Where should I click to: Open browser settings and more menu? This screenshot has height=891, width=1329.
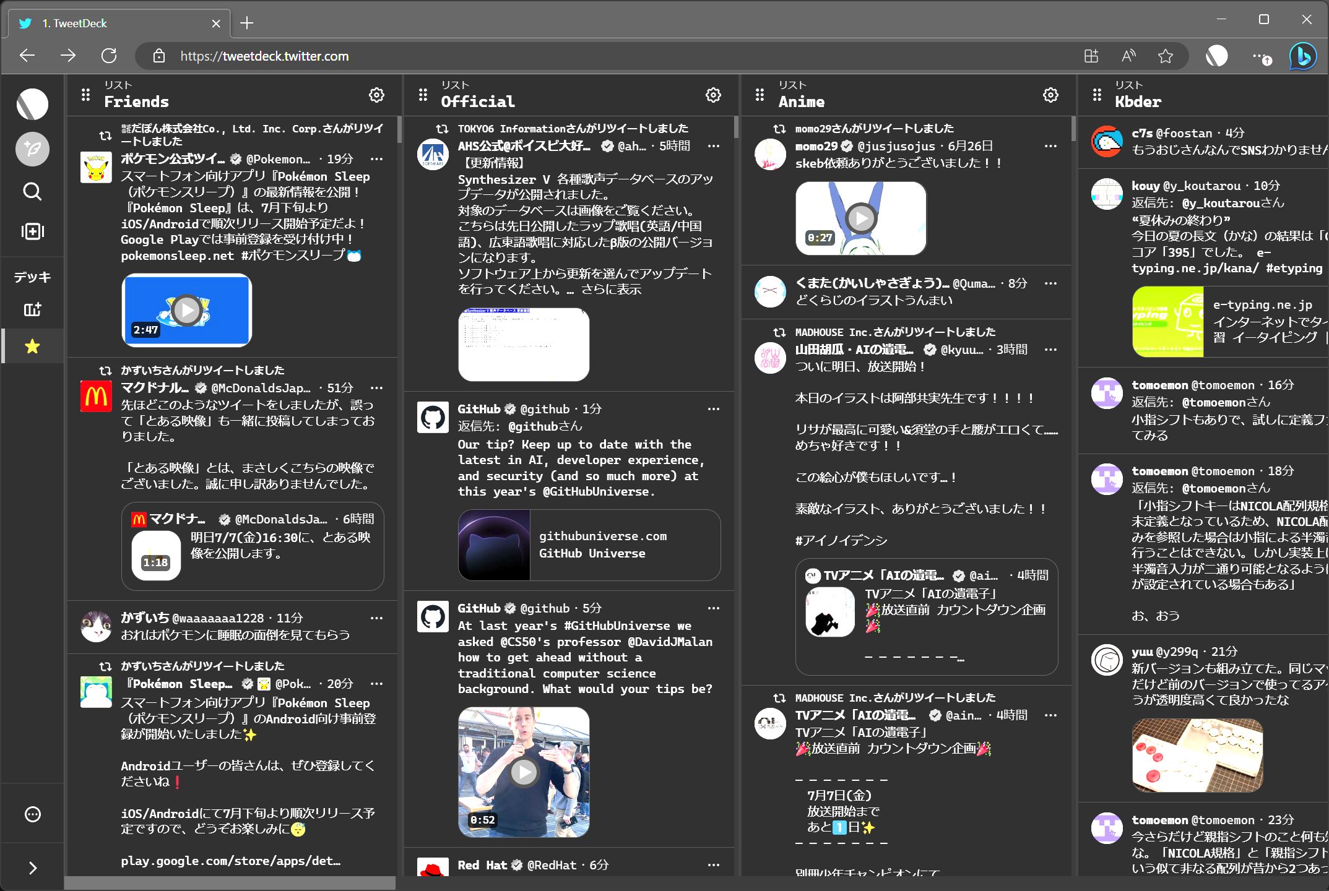[x=1261, y=56]
